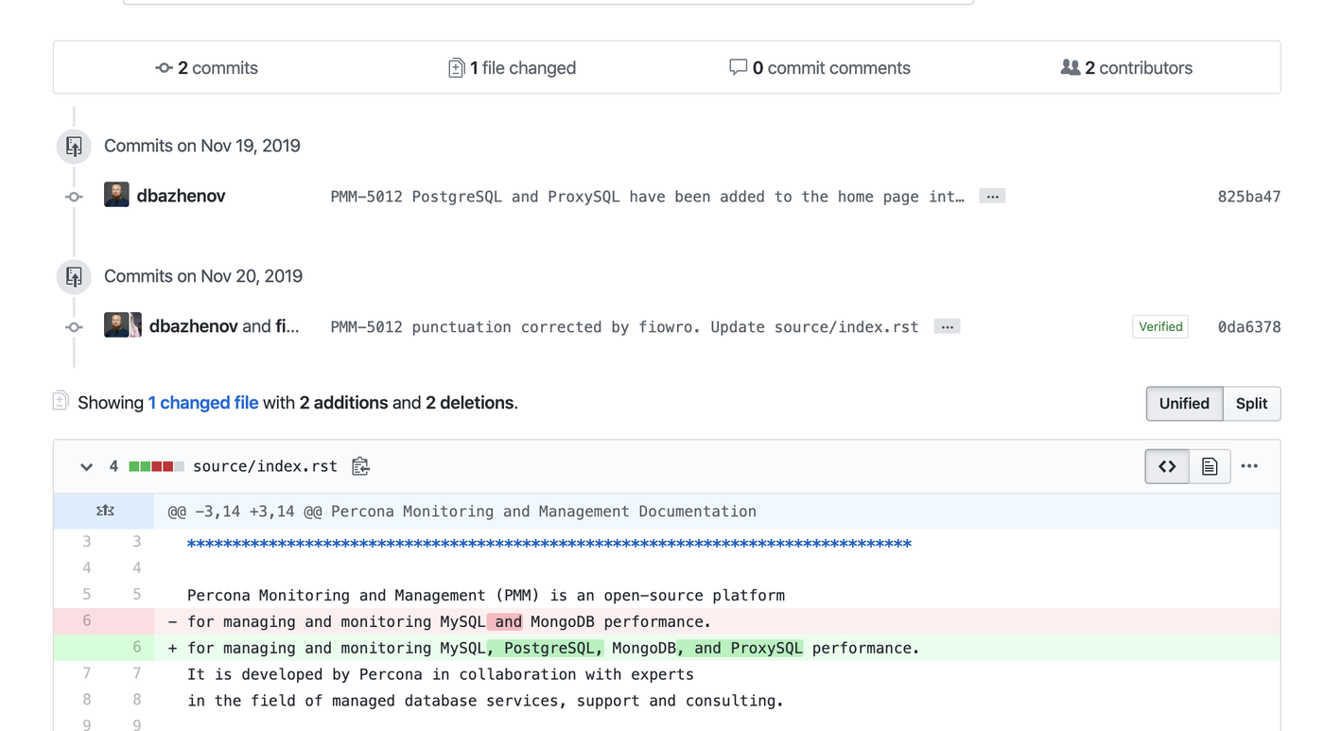Click the expand diff icon in the hunk gutter
Viewport: 1324px width, 731px height.
point(104,511)
